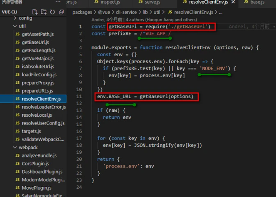
Task: Click the authors CodeLens annotation
Action: pyautogui.click(x=144, y=20)
